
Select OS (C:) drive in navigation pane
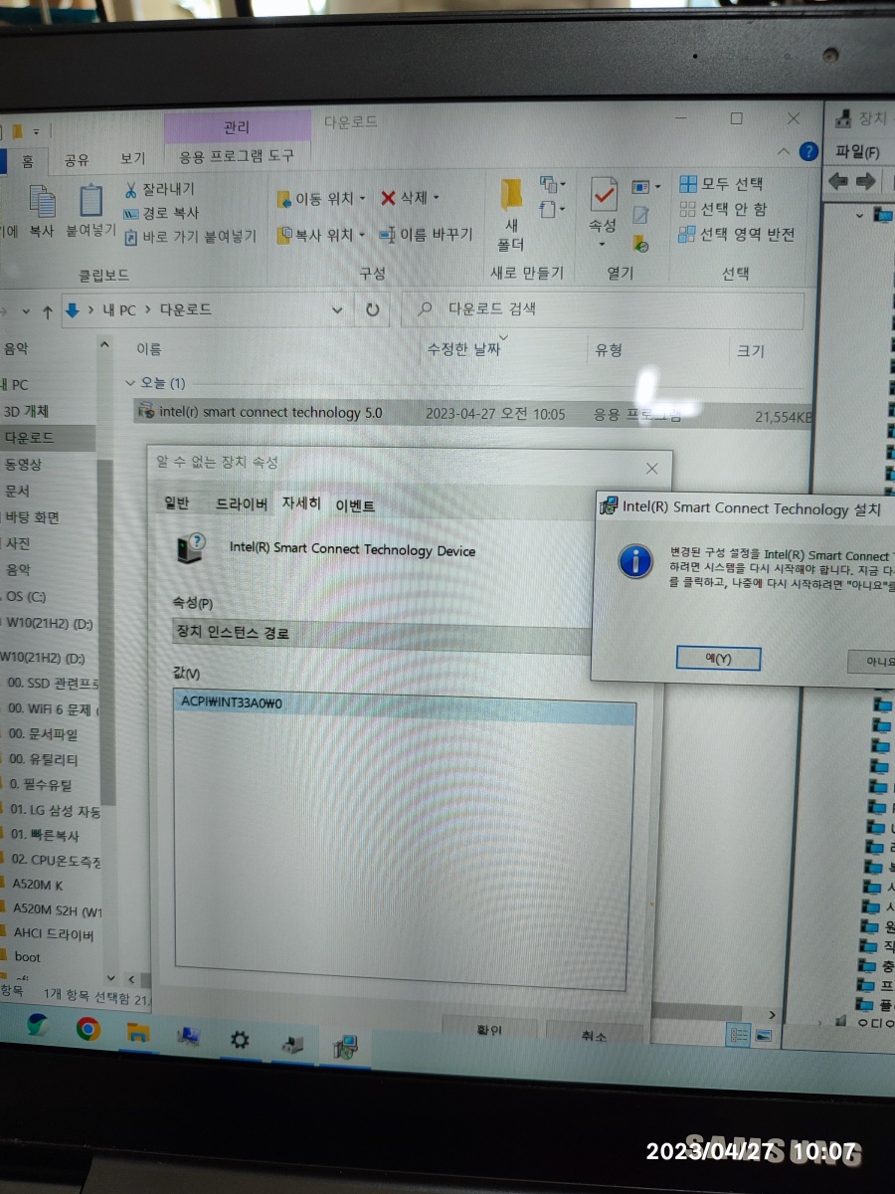(26, 596)
